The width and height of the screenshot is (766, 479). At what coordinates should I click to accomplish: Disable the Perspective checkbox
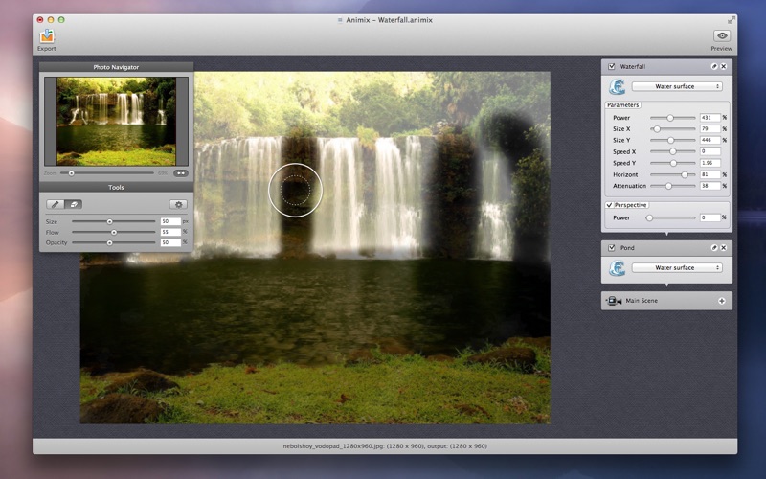pyautogui.click(x=609, y=205)
